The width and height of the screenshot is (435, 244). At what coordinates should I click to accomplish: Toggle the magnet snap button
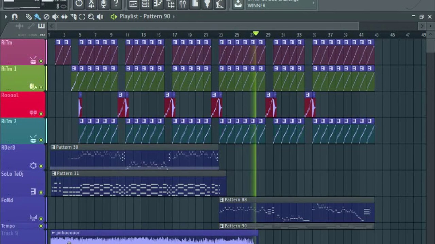(x=15, y=16)
